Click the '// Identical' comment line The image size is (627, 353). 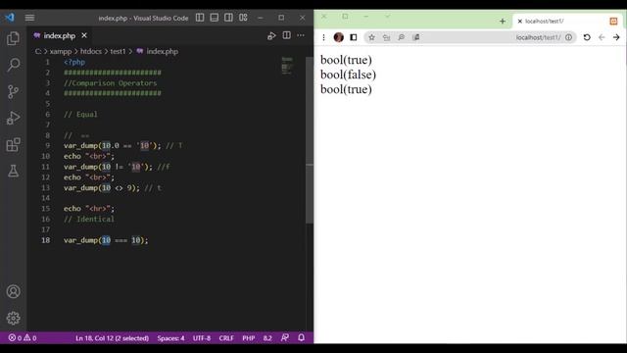pos(89,219)
